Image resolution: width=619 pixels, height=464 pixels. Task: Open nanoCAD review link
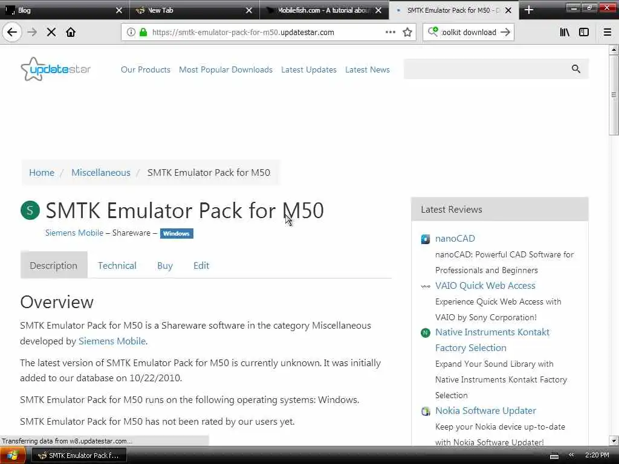[x=455, y=238]
